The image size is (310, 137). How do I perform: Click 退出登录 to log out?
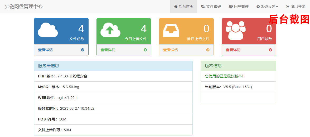(x=296, y=7)
